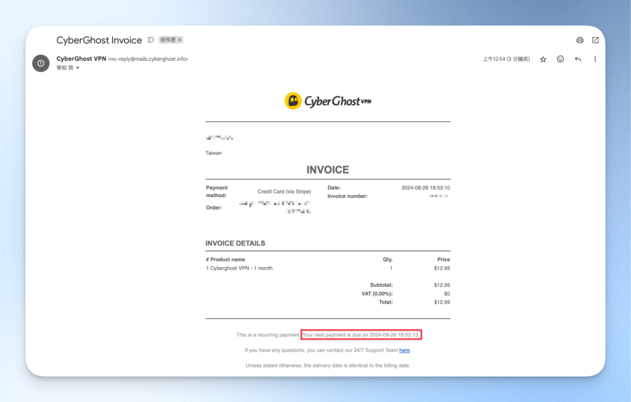631x402 pixels.
Task: Click the CyberGhost VPN logo
Action: click(328, 101)
